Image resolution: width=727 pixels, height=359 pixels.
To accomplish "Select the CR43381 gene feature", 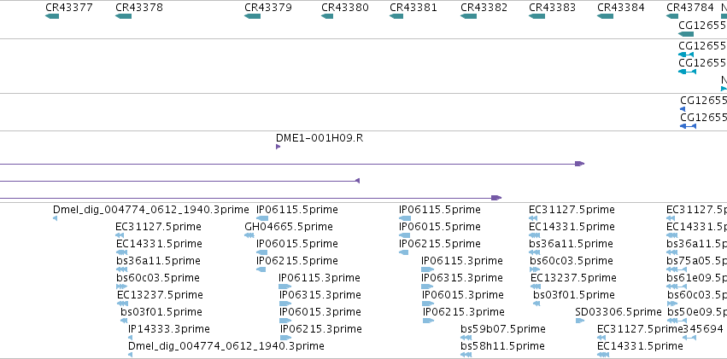I will tap(396, 16).
